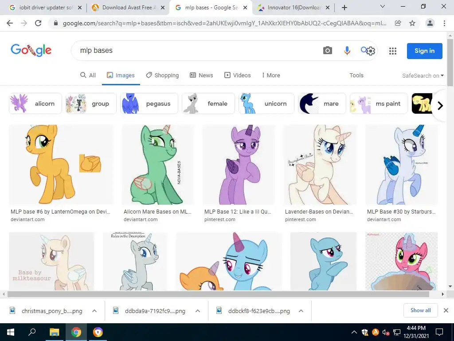Select the Videos search tab
The width and height of the screenshot is (454, 341).
tap(238, 75)
